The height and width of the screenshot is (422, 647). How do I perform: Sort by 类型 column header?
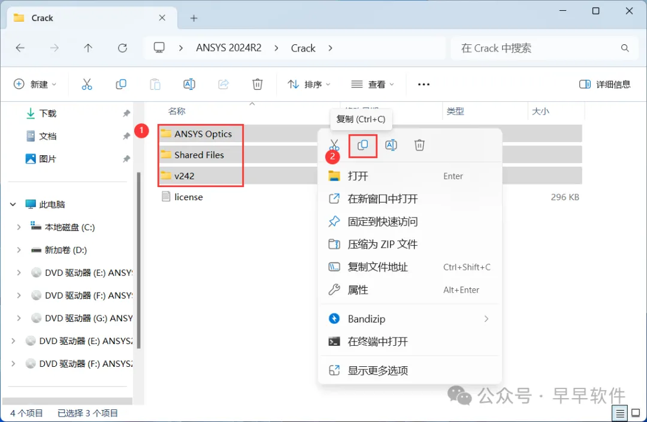pyautogui.click(x=455, y=111)
